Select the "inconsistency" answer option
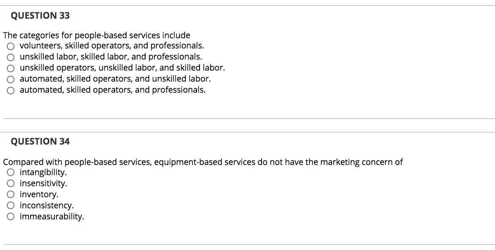495x250 pixels. point(11,205)
